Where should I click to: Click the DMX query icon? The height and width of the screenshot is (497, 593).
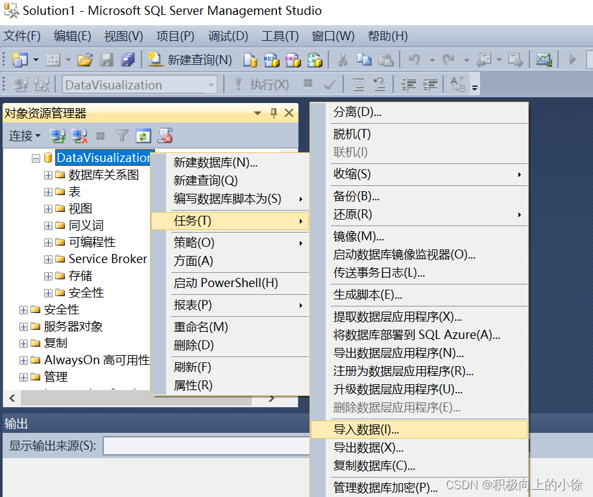pyautogui.click(x=293, y=60)
